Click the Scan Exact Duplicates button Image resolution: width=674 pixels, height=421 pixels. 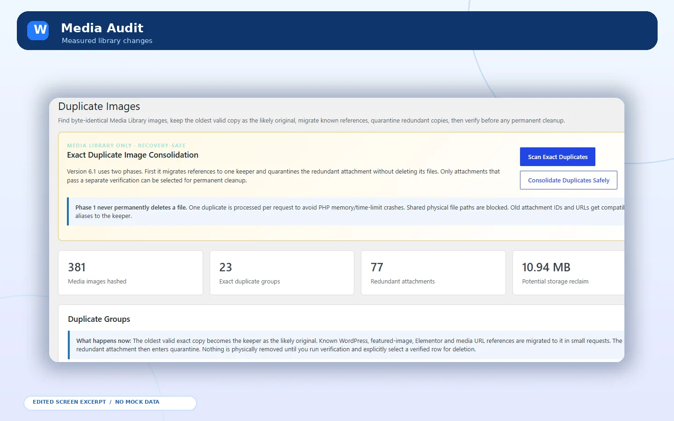click(x=557, y=157)
